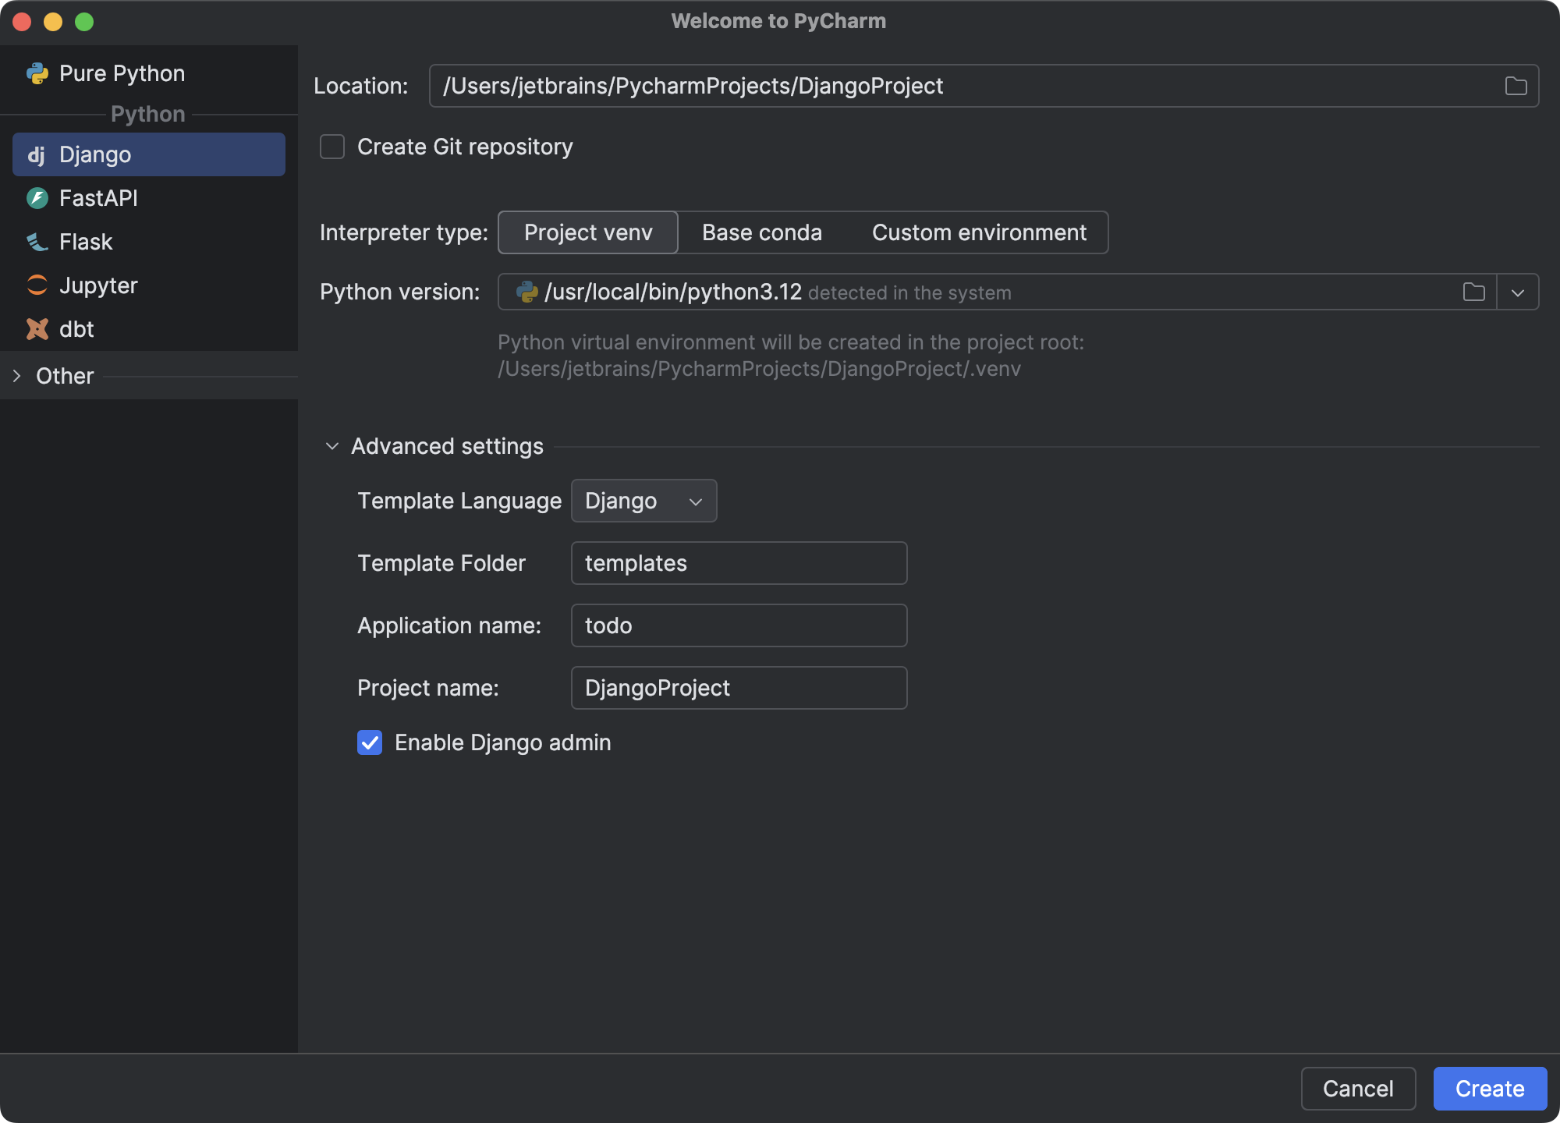Collapse the Advanced settings section
The height and width of the screenshot is (1123, 1560).
tap(332, 445)
